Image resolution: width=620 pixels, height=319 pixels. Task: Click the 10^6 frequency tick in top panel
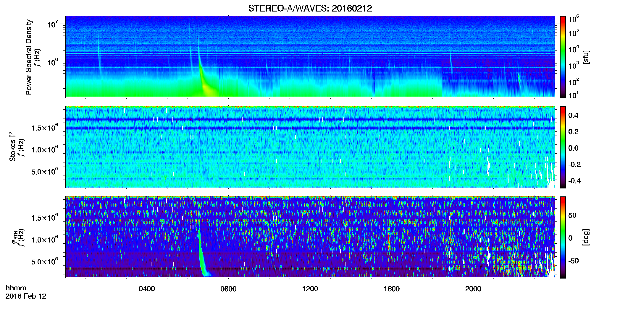pos(53,62)
